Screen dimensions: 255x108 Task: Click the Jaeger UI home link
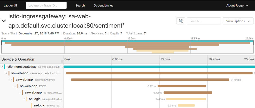point(10,5)
